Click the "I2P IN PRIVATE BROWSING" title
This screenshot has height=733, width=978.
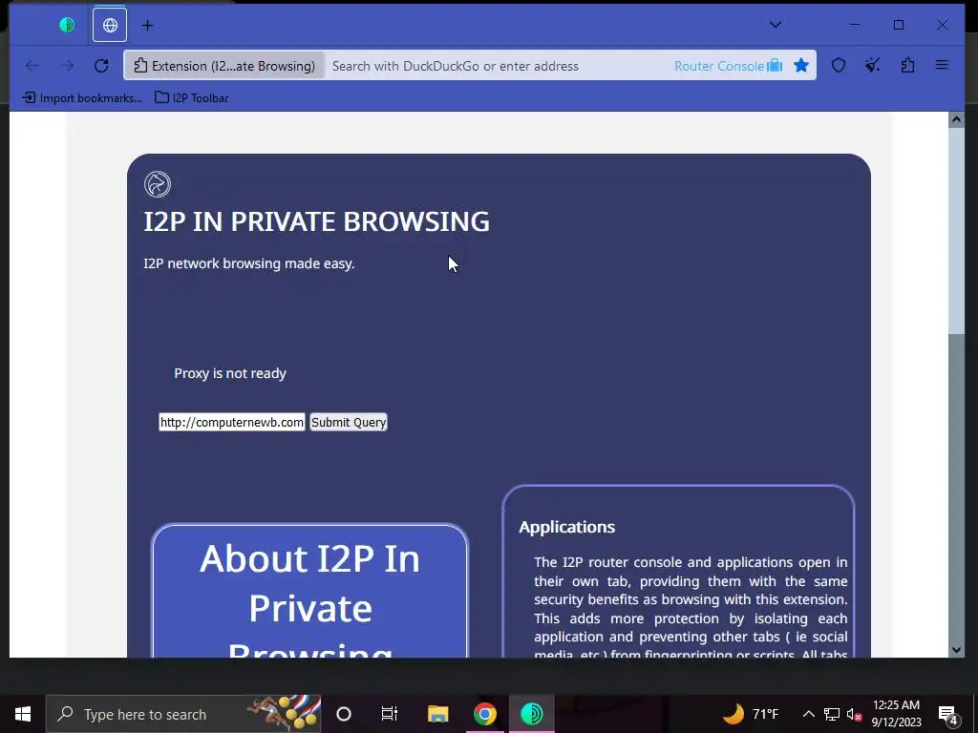pyautogui.click(x=317, y=221)
